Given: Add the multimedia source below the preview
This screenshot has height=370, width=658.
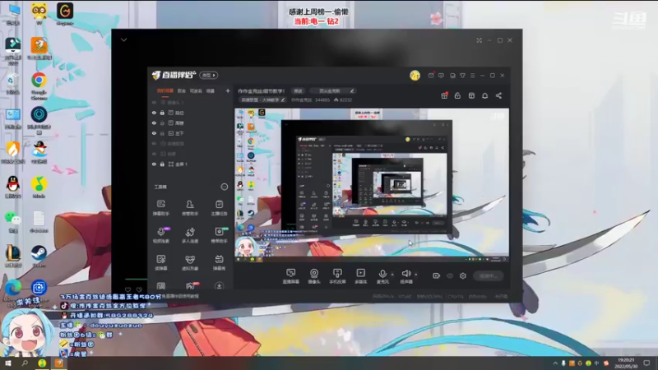Looking at the screenshot, I should [361, 276].
